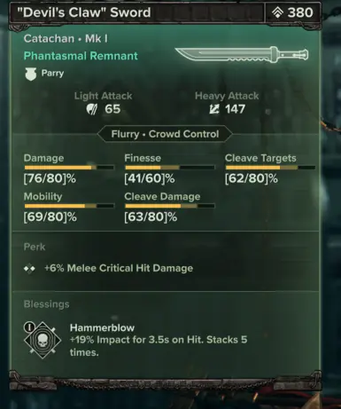Click the Light Attack slash icon
Screen dimensions: 341x409
[92, 109]
